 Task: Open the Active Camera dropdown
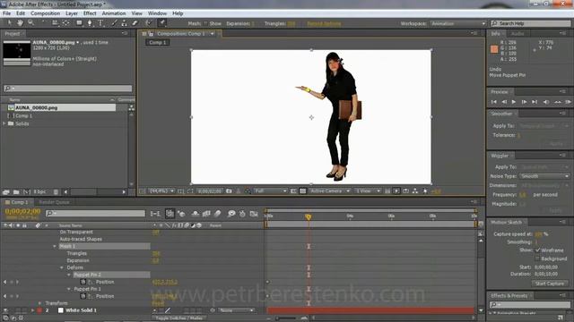[x=329, y=191]
